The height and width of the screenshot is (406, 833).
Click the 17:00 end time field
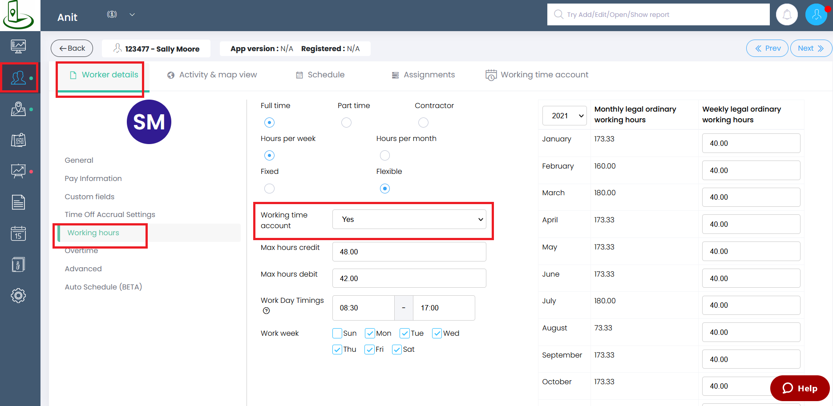pyautogui.click(x=444, y=308)
